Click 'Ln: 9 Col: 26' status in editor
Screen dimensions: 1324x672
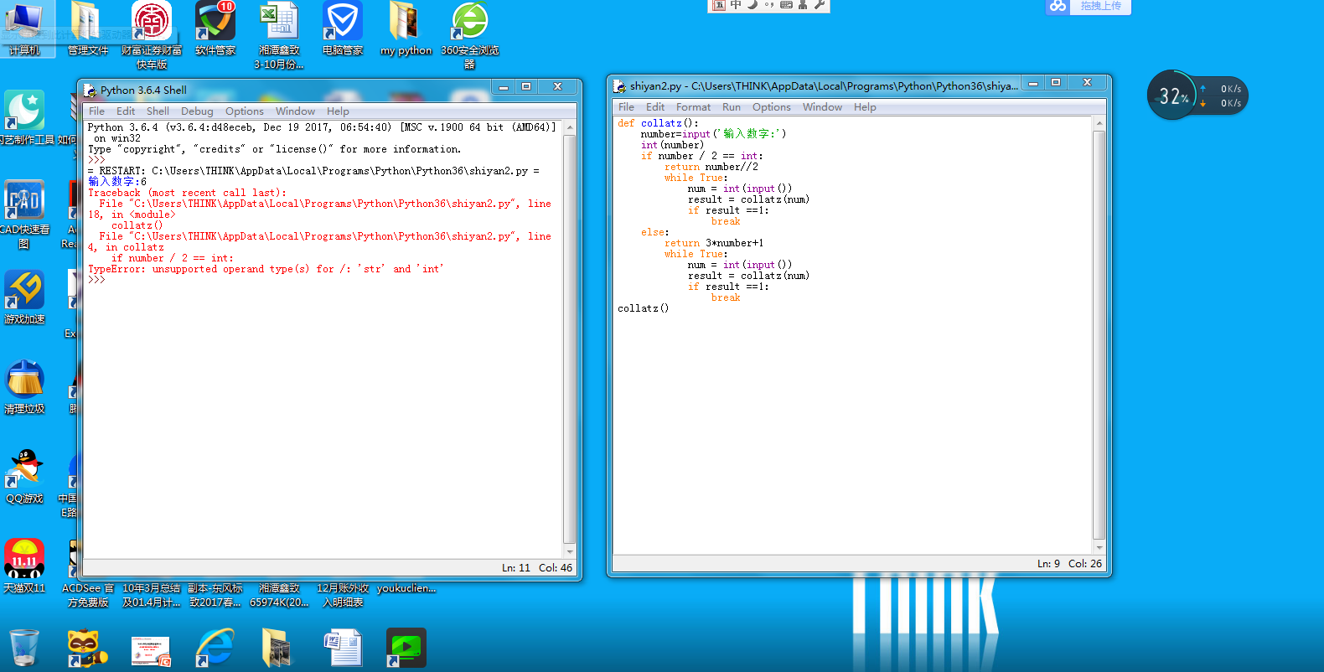[x=1069, y=563]
